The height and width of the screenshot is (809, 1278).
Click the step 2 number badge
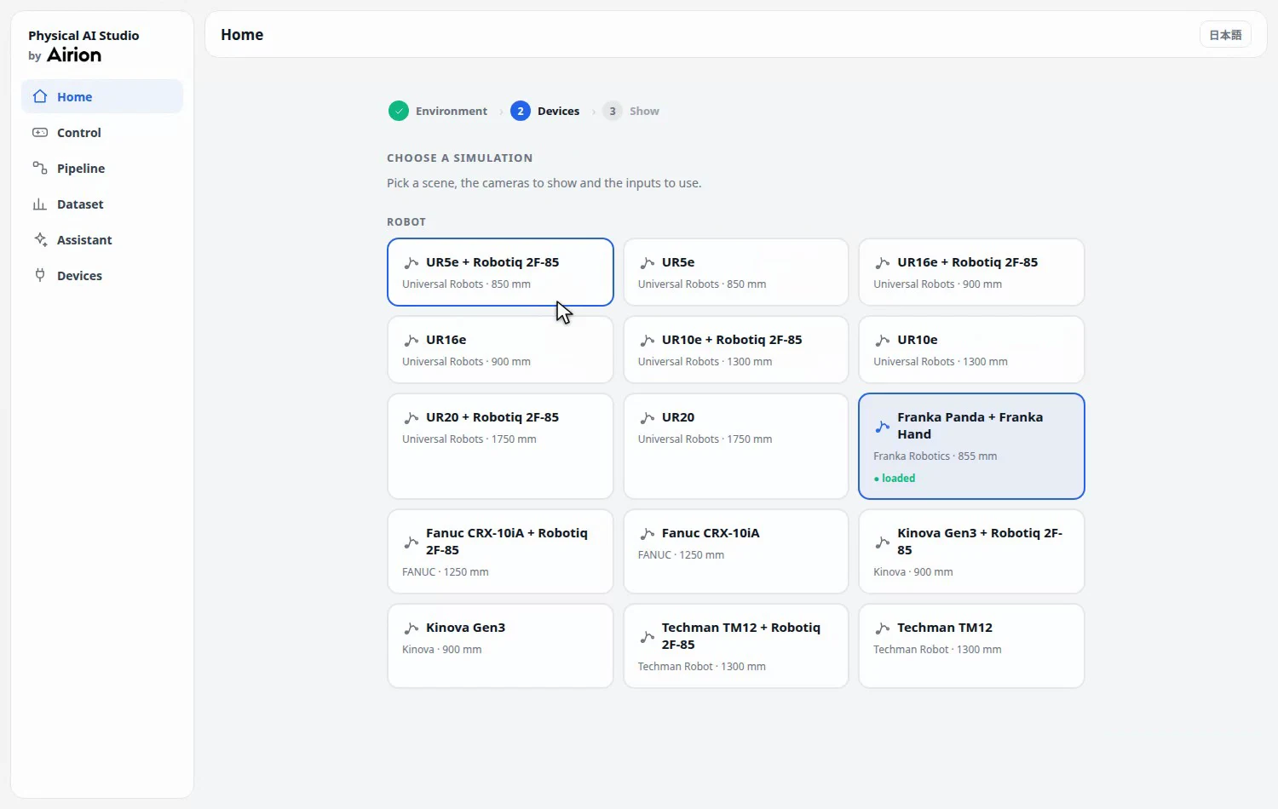point(521,111)
